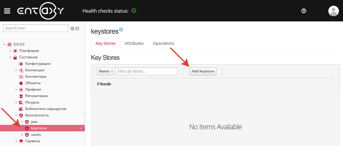Select jaas in the tree
The image size is (343, 146).
pos(35,122)
